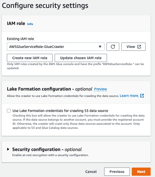The height and width of the screenshot is (177, 155).
Task: Go back with the Previous button
Action: (x=117, y=172)
